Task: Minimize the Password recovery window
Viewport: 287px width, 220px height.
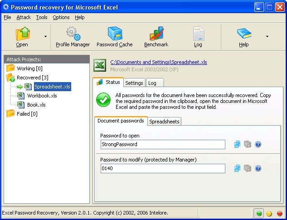Action: click(x=258, y=7)
